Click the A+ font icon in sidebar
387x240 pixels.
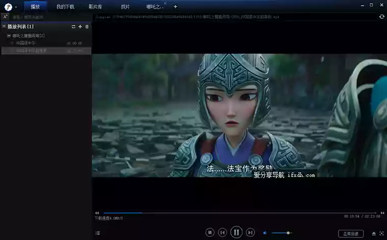pos(6,17)
